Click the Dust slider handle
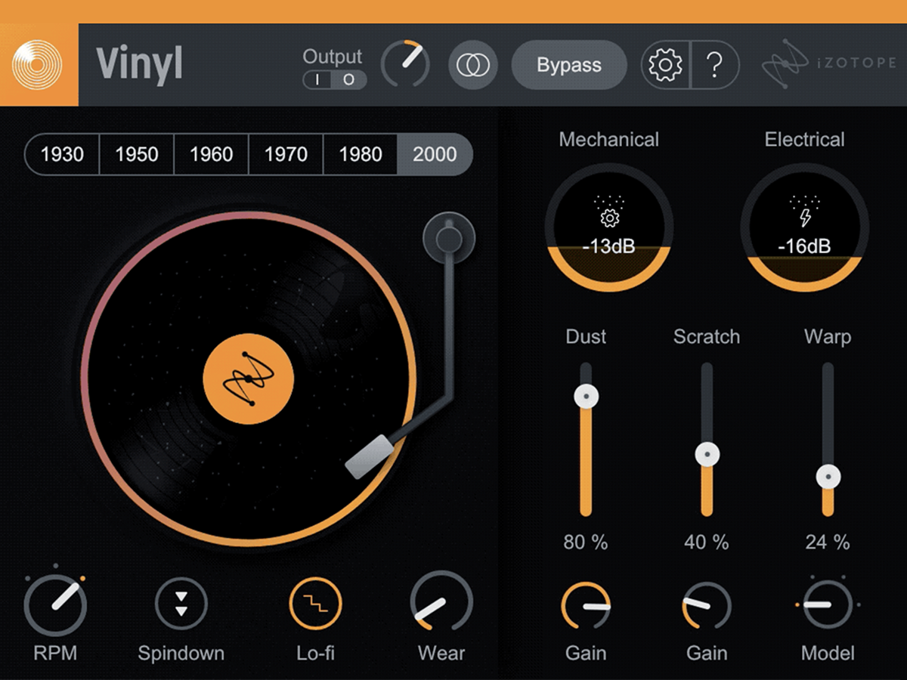The image size is (907, 680). [x=586, y=396]
